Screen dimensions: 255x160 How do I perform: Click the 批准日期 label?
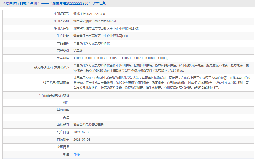point(63,132)
